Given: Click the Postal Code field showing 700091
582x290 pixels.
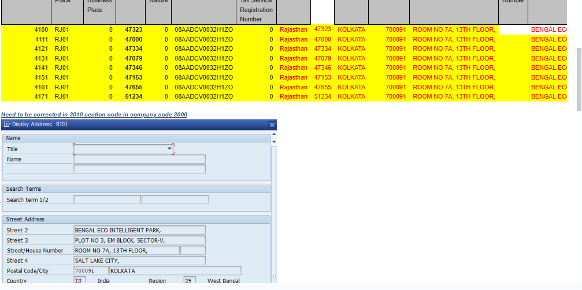Looking at the screenshot, I should (x=91, y=271).
